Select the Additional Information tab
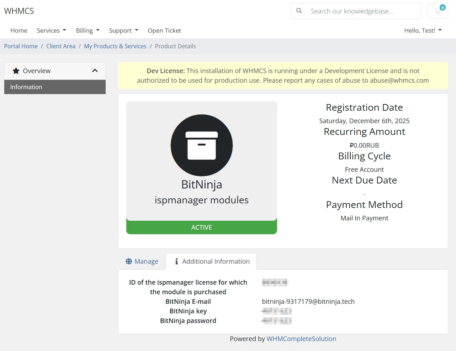456x351 pixels. (212, 262)
